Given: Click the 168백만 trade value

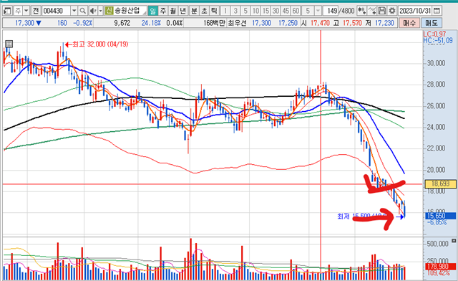Looking at the screenshot, I should click(214, 23).
